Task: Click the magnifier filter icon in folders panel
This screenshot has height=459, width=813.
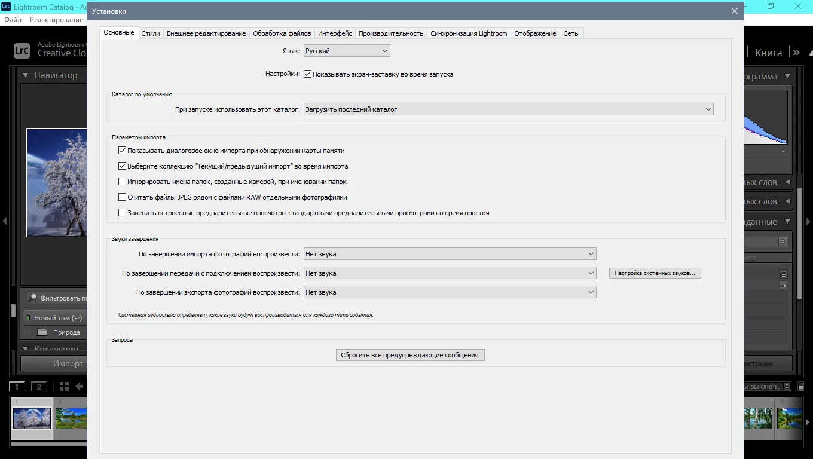Action: coord(33,298)
